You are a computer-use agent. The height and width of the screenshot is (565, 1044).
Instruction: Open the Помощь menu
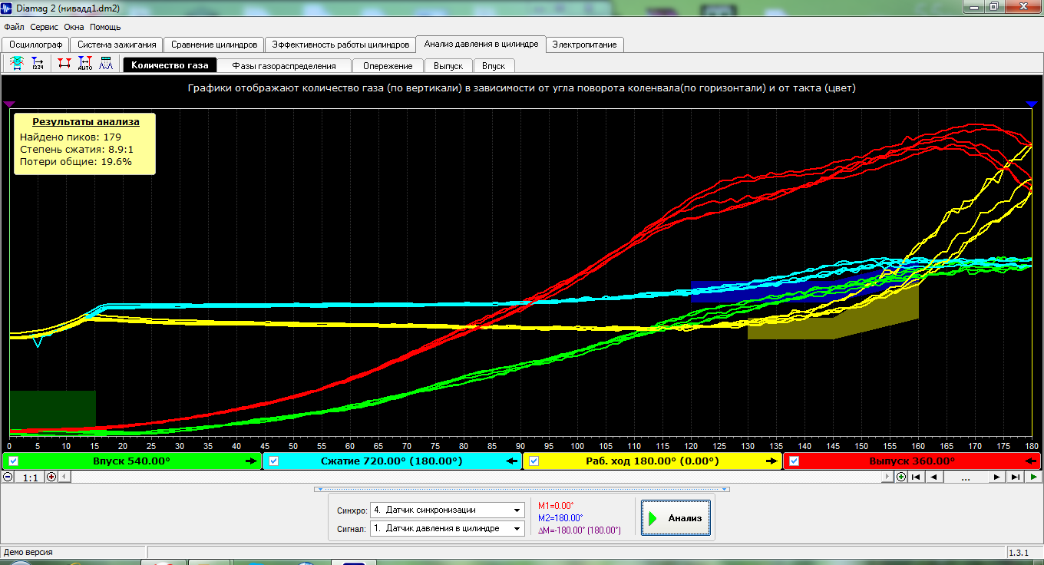tap(105, 27)
